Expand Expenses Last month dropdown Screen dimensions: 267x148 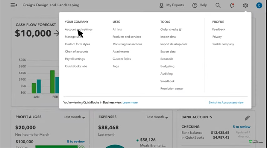[157, 117]
